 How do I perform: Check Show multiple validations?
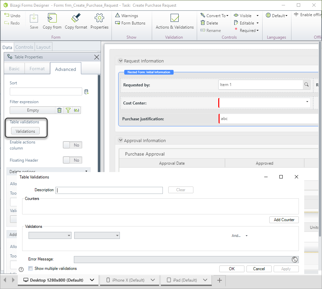click(x=31, y=269)
